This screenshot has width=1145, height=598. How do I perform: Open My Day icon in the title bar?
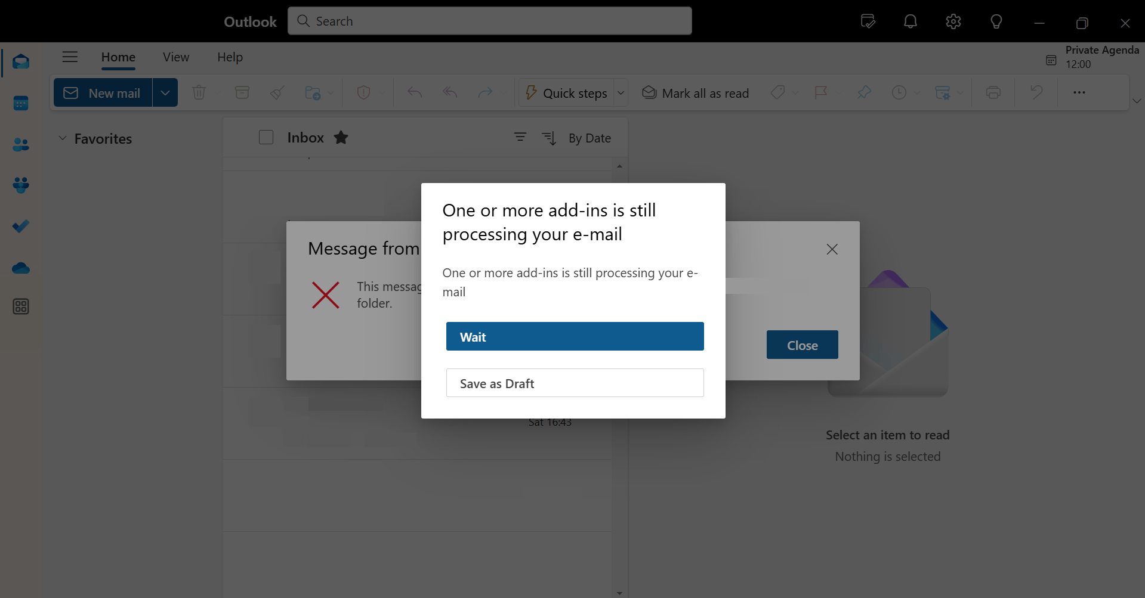[x=868, y=21]
